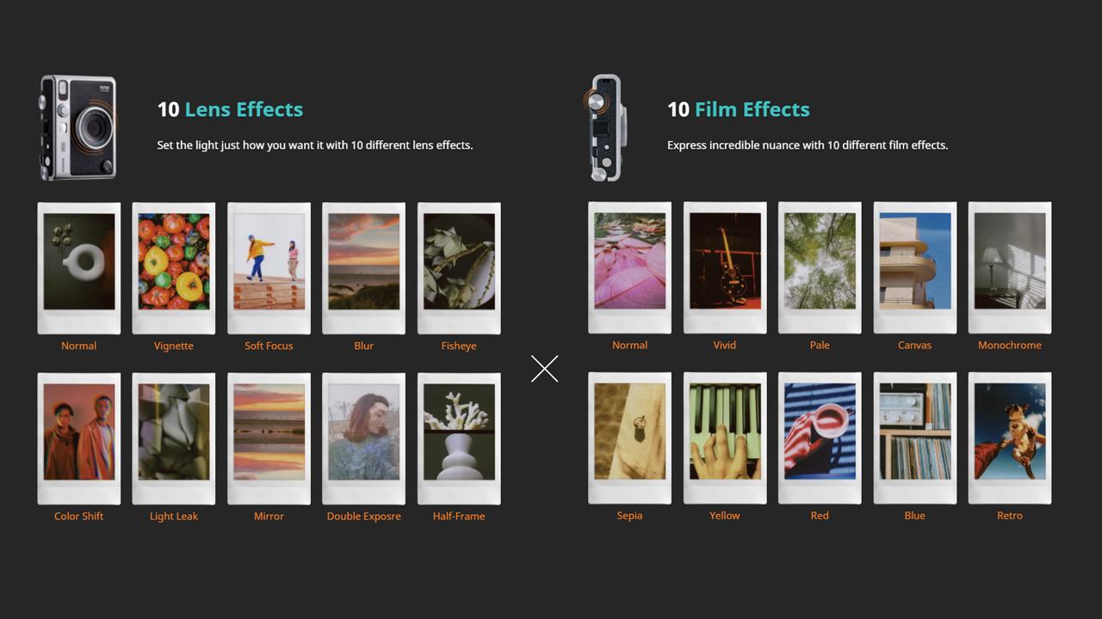Click the '10 Lens Effects' heading
1102x619 pixels.
pyautogui.click(x=230, y=109)
